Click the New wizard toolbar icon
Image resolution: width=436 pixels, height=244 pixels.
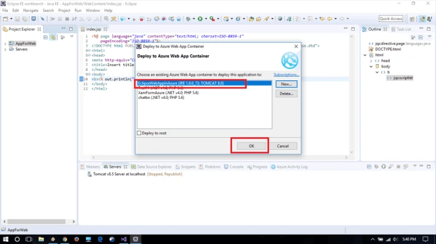[5, 19]
